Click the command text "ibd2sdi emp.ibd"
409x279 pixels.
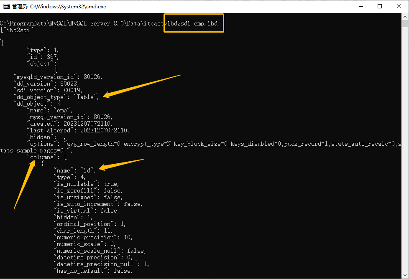pyautogui.click(x=192, y=23)
